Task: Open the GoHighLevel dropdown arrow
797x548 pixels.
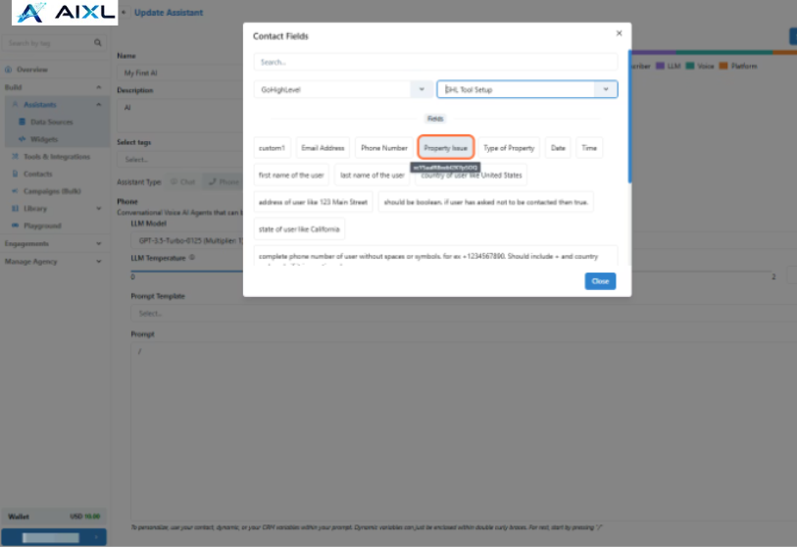Action: click(423, 89)
